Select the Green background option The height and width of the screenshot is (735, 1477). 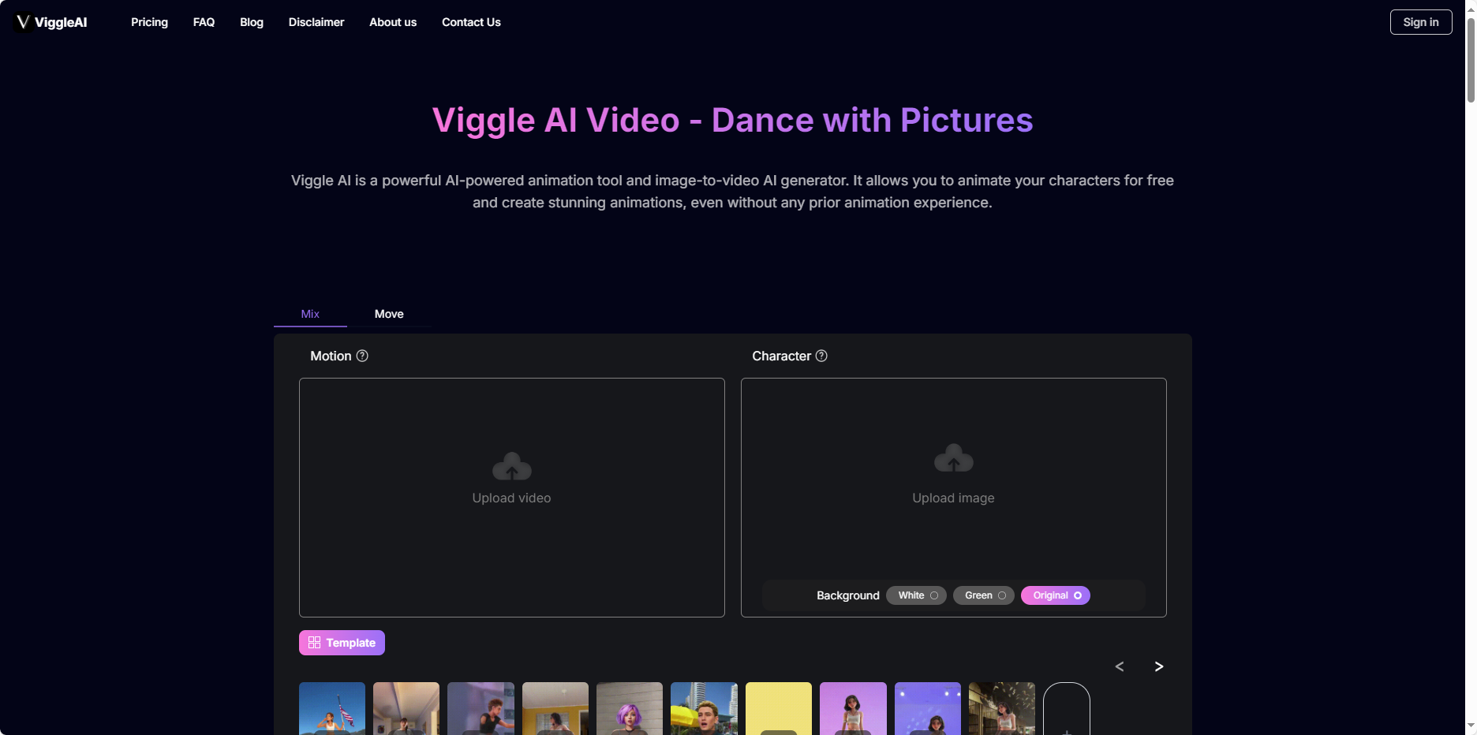pyautogui.click(x=982, y=595)
